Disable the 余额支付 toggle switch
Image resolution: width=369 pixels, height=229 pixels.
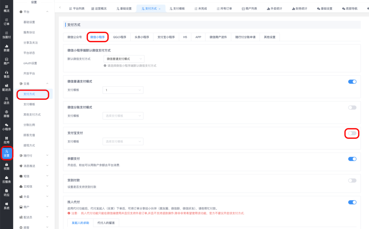352,159
